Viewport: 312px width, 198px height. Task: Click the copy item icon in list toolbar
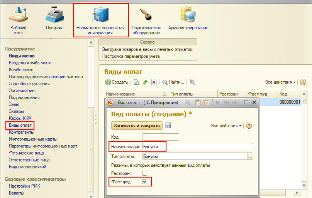[x=136, y=82]
